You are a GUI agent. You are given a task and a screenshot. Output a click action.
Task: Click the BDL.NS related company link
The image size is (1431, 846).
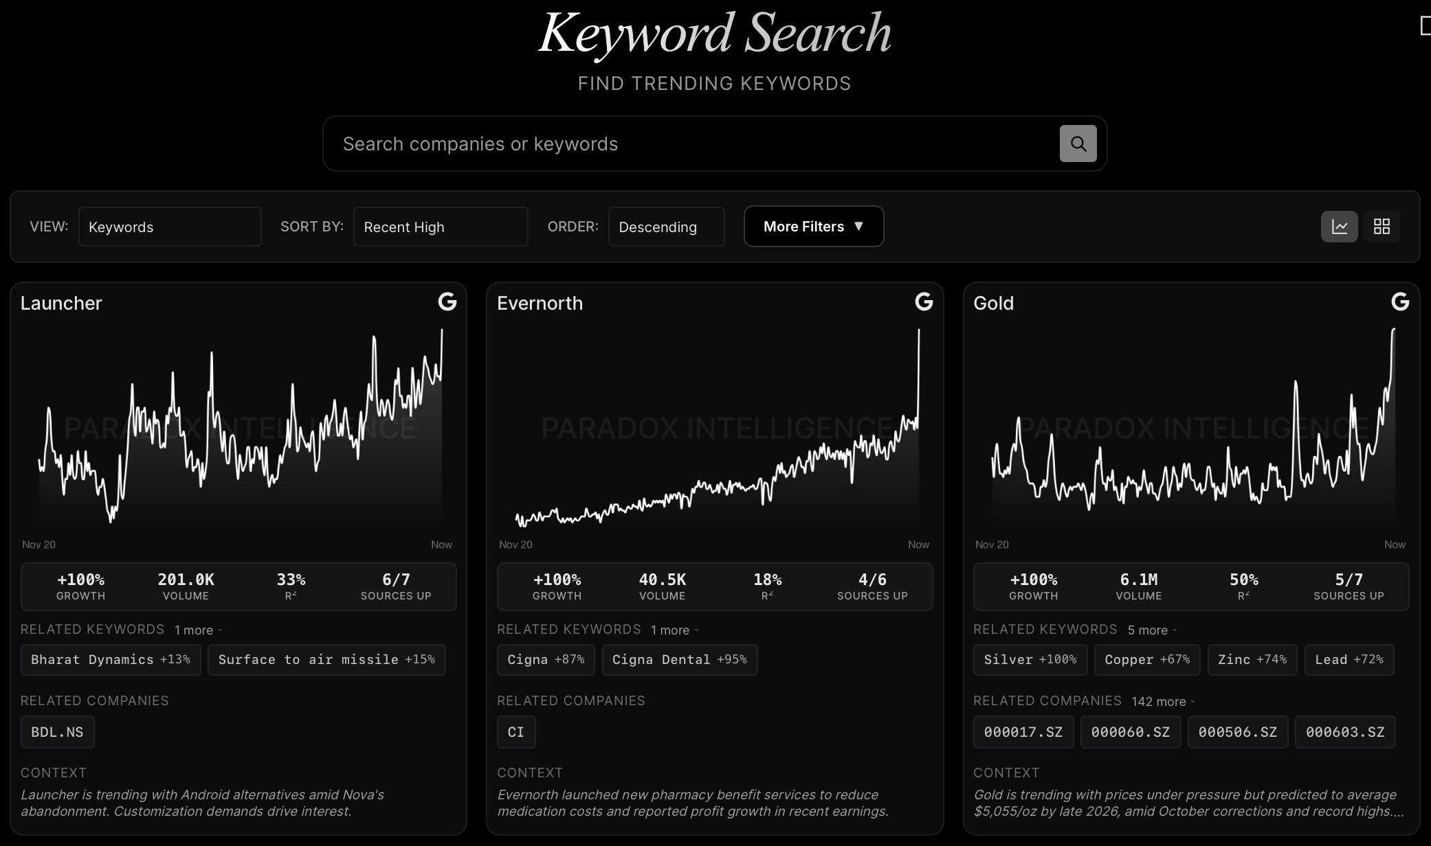[x=58, y=731]
